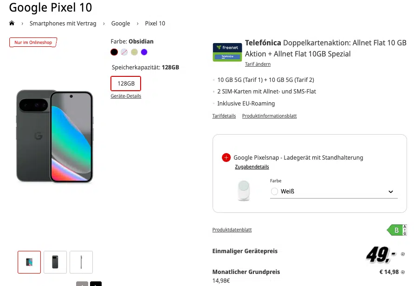Select the Obsidian black color option
Screen dimensions: 414x286
pos(114,52)
